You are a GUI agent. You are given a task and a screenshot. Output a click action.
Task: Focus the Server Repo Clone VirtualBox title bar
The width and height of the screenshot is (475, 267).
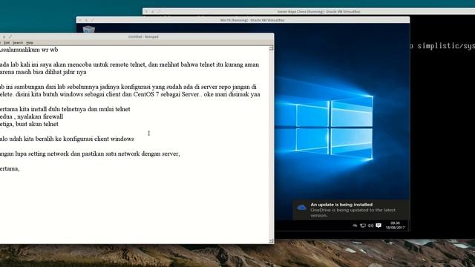[x=309, y=12]
